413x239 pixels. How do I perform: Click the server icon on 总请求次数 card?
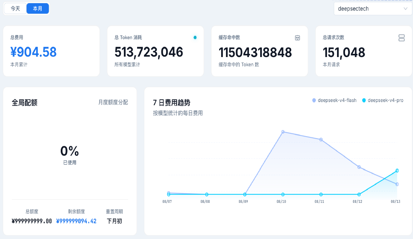[x=401, y=38]
